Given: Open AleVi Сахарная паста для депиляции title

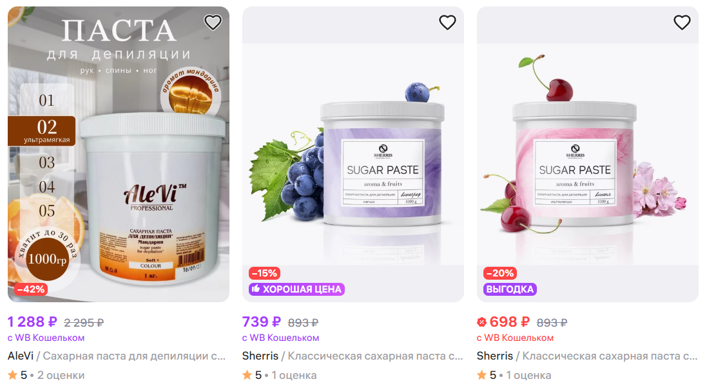Looking at the screenshot, I should point(117,356).
